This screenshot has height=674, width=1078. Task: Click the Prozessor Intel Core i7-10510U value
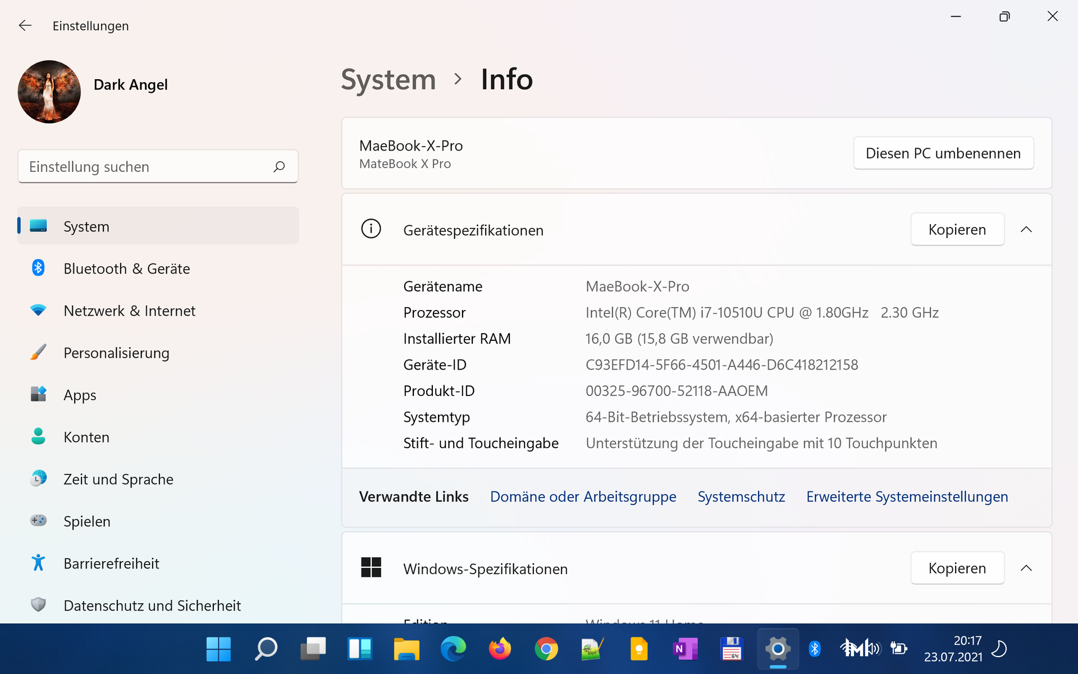point(762,313)
